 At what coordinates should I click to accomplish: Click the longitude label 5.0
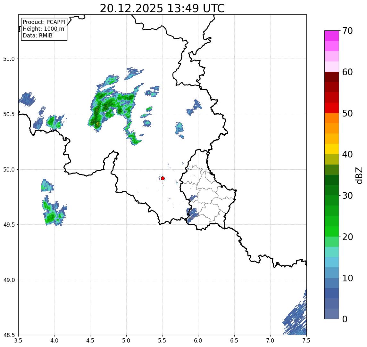pos(126,341)
